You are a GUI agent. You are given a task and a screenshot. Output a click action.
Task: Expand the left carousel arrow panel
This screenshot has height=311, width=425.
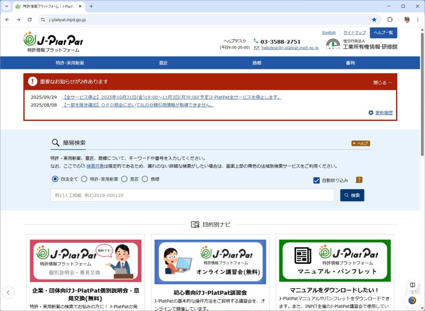tap(8, 292)
